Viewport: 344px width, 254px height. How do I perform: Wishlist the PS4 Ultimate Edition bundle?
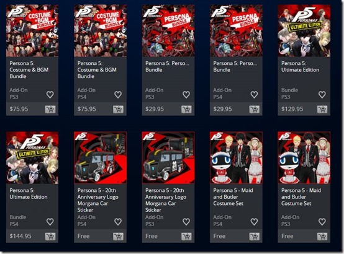point(50,222)
